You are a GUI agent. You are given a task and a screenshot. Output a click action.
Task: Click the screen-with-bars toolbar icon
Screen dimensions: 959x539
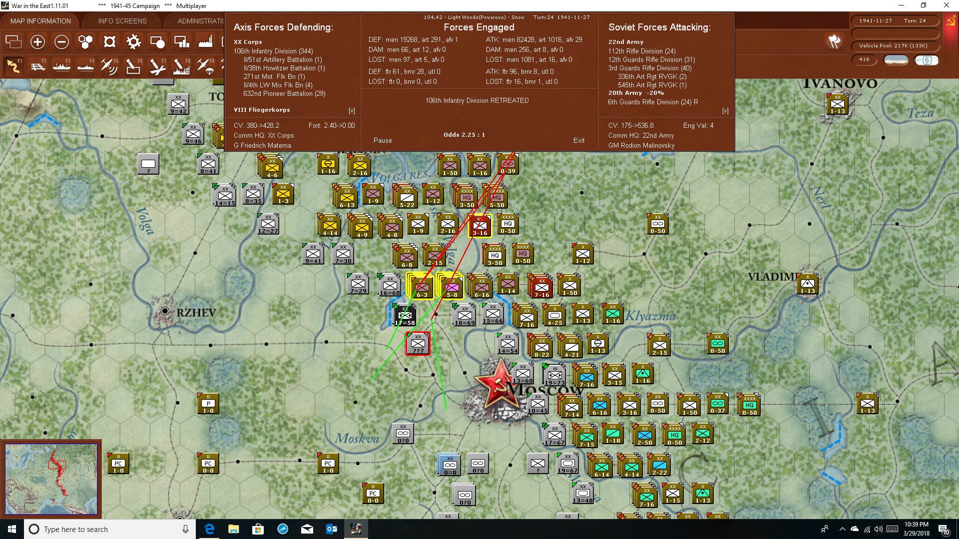click(181, 42)
